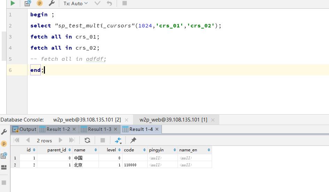This screenshot has height=192, width=329.
Task: Select the name_en null cell in 中国 row
Action: 195,158
